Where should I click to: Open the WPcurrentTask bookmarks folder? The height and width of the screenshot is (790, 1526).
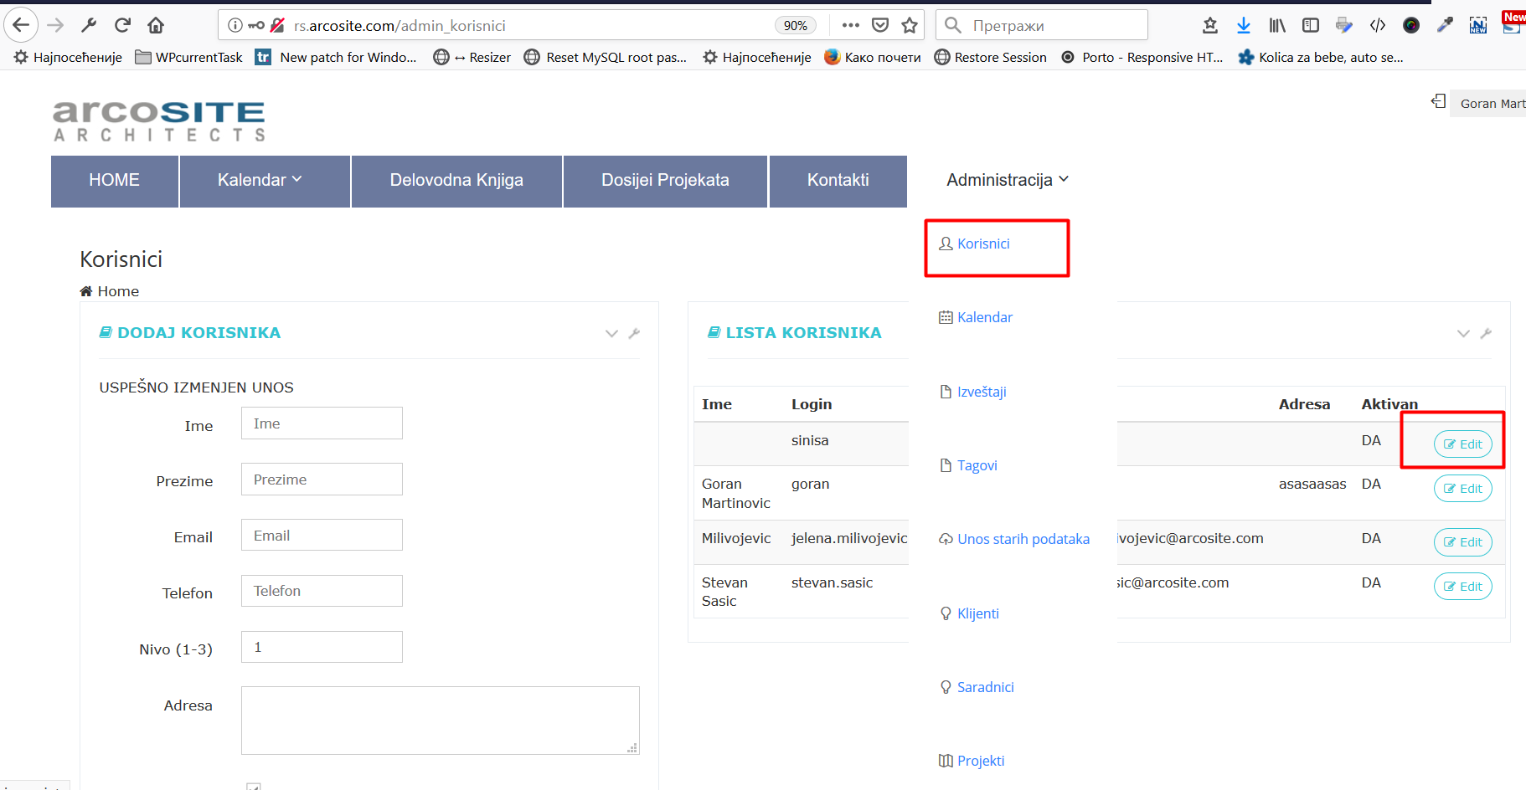coord(188,57)
